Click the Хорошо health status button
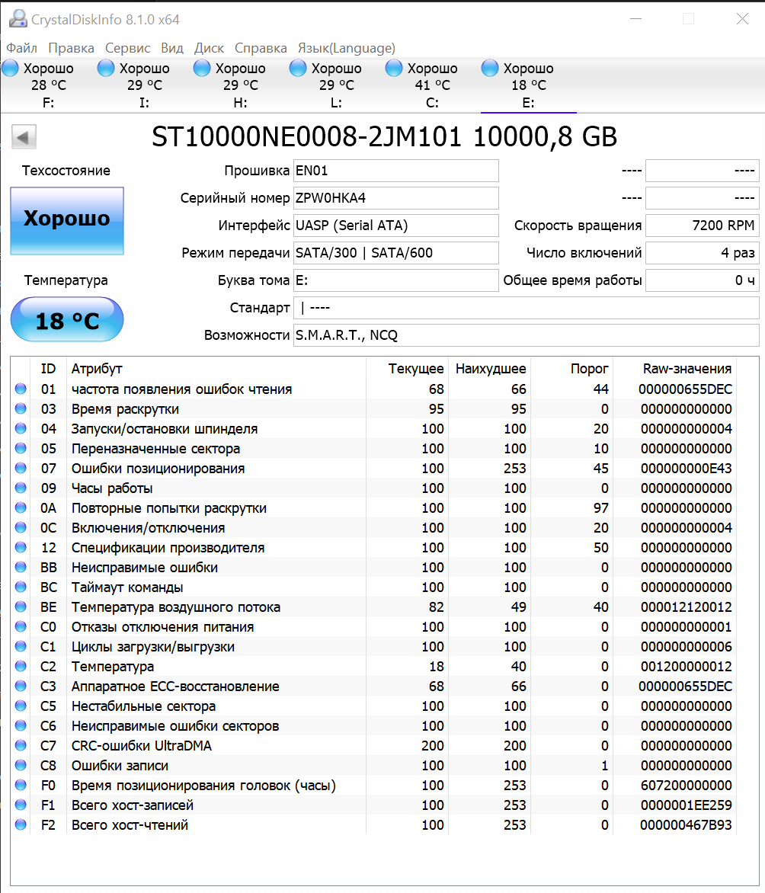 [67, 220]
